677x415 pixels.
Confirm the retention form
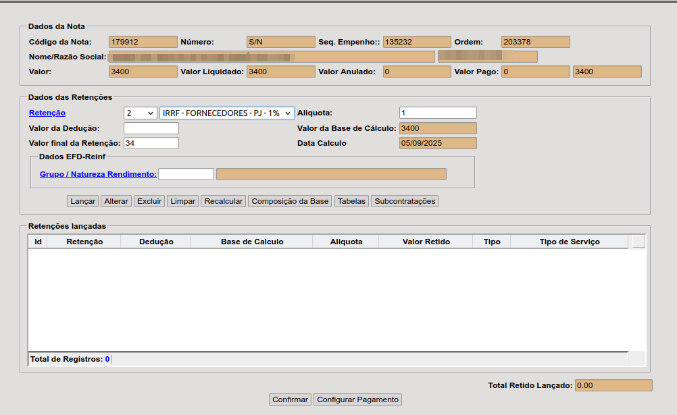coord(290,399)
